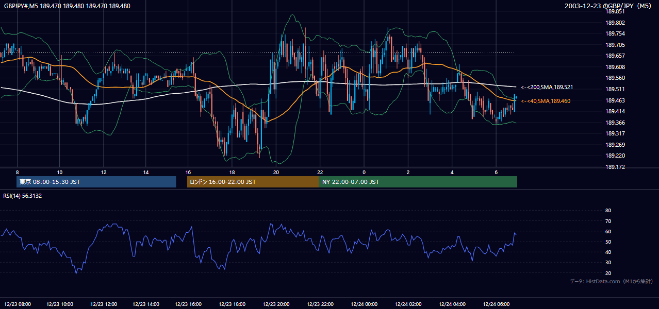Click the hour label 8 under the price chart

pyautogui.click(x=18, y=172)
